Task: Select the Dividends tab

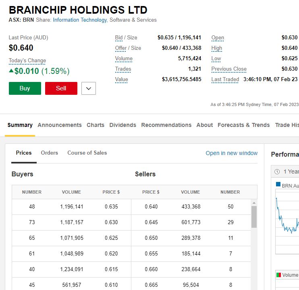Action: click(x=123, y=125)
